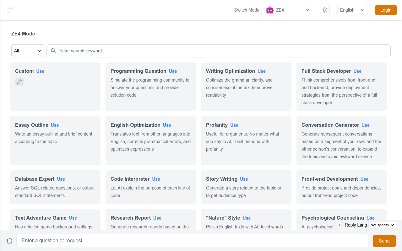This screenshot has width=402, height=251.
Task: Open the hamburger sidebar menu
Action: tap(10, 10)
